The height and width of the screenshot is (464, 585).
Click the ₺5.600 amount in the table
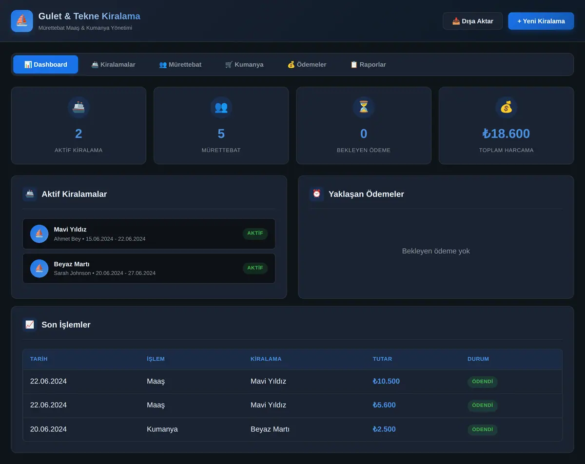pos(384,405)
